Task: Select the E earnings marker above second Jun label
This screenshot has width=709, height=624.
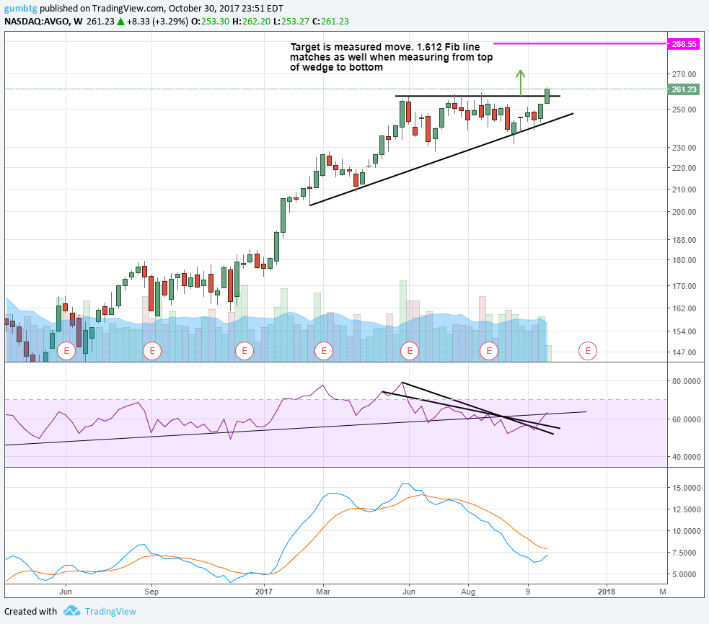Action: [x=410, y=351]
